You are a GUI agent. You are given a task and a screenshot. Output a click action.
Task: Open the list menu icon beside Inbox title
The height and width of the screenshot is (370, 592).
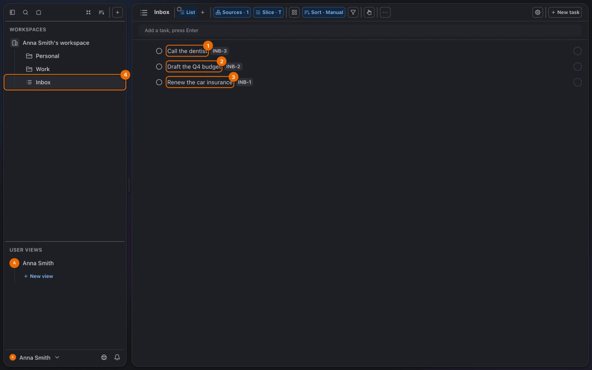click(144, 13)
